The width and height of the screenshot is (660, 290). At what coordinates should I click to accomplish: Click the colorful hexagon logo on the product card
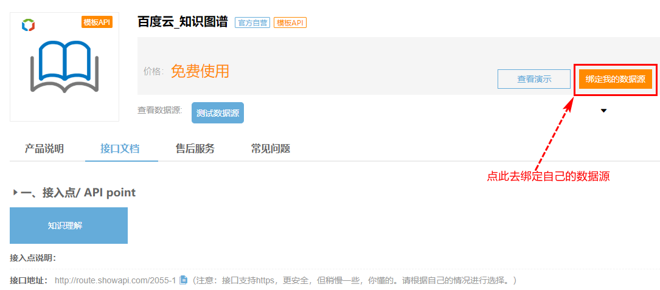[28, 25]
